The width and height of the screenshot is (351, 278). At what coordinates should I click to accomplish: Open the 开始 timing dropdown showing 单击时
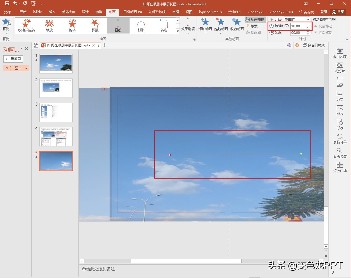click(x=297, y=20)
